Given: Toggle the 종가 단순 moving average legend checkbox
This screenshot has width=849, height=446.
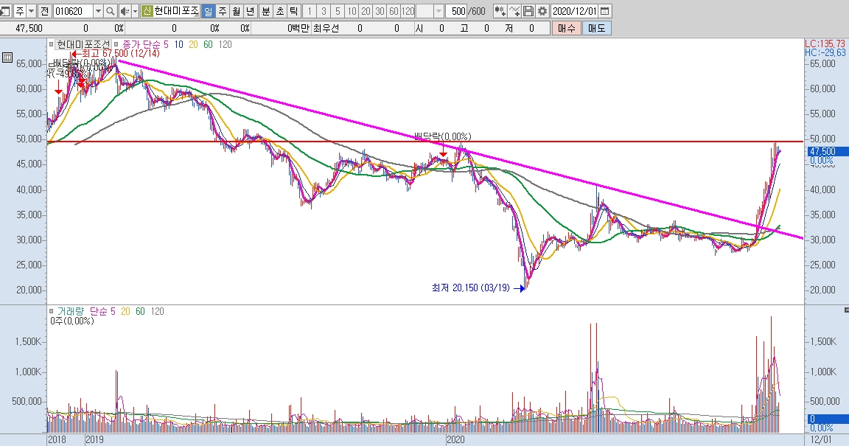Looking at the screenshot, I should pyautogui.click(x=117, y=44).
